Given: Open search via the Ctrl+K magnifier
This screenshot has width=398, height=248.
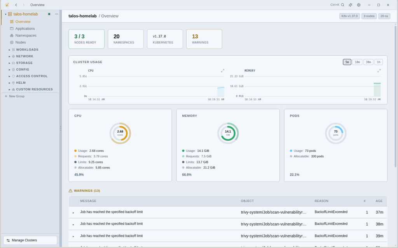Looking at the screenshot, I should 343,5.
